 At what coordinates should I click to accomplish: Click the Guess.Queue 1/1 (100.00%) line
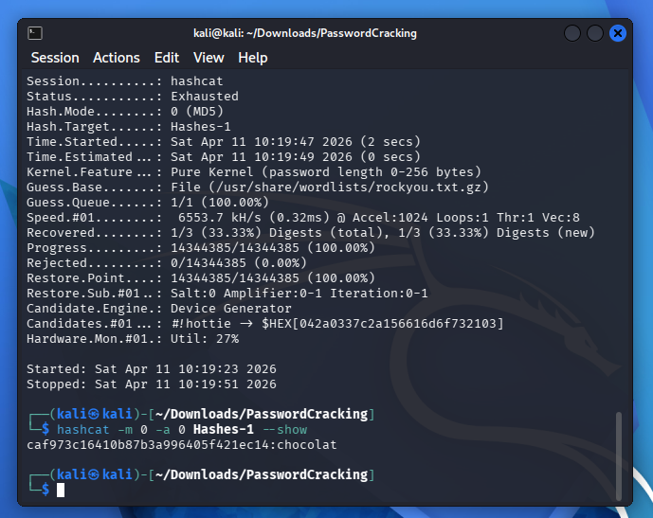click(x=148, y=203)
